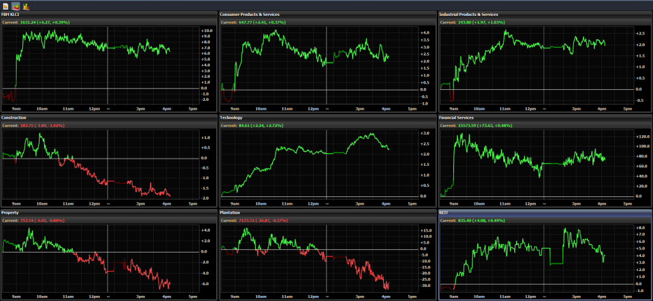Select the FBM KLCI panel title
Image resolution: width=653 pixels, height=301 pixels.
tap(10, 15)
